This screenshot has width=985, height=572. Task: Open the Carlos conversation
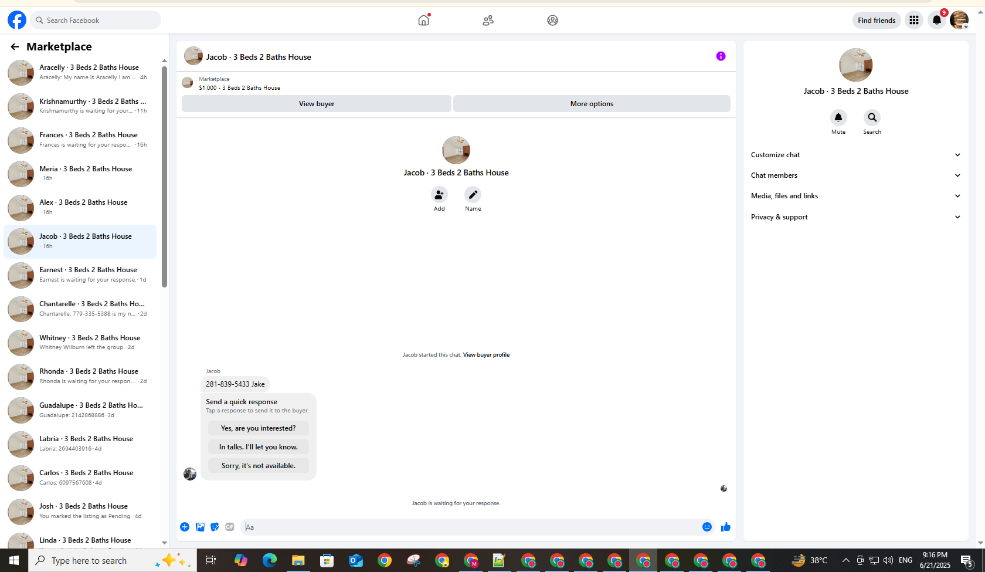click(80, 478)
